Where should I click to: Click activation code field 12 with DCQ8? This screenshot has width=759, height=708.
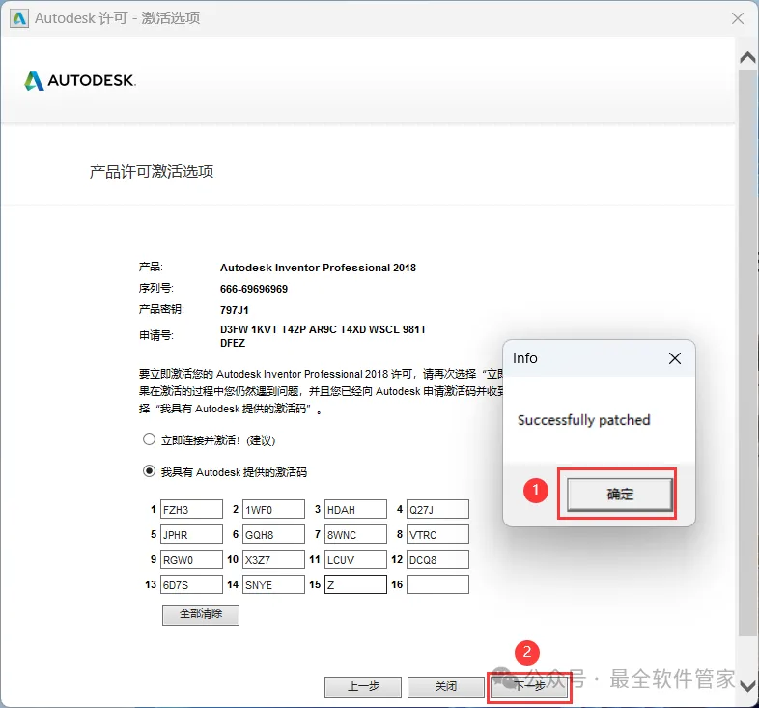[437, 560]
